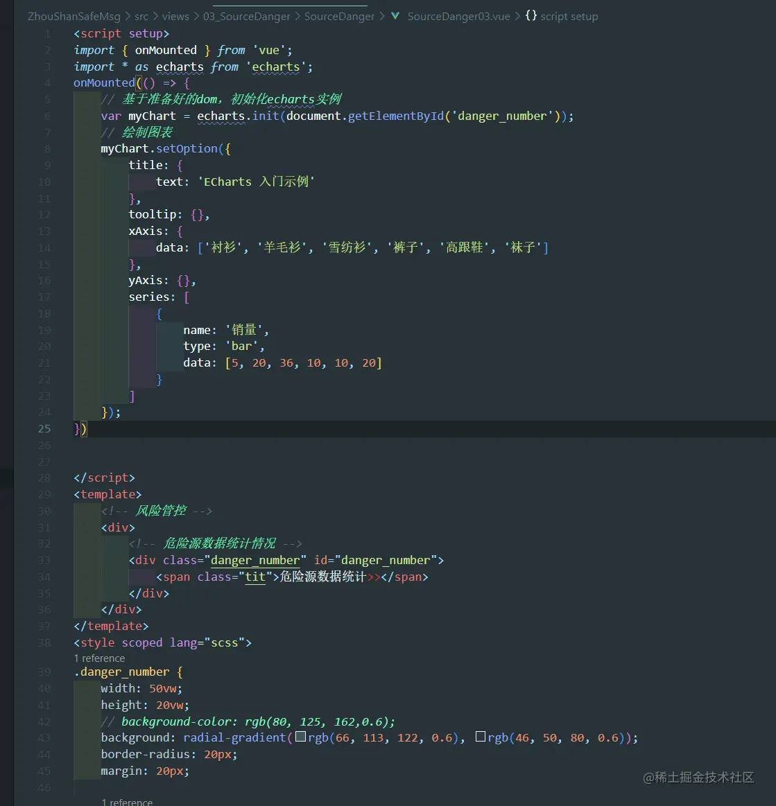Viewport: 776px width, 806px height.
Task: Click the SourceDanger breadcrumb folder
Action: click(x=339, y=17)
